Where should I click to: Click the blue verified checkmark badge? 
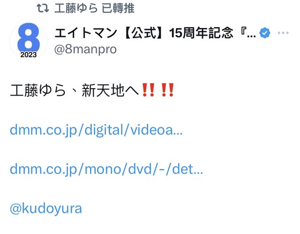click(x=264, y=33)
